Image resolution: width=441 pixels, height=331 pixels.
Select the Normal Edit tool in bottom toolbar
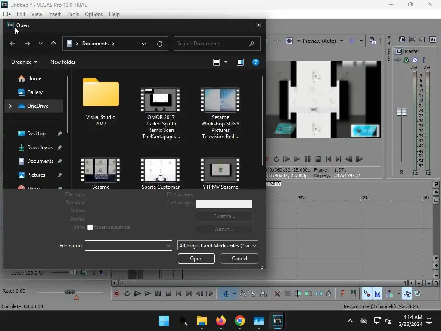(226, 294)
